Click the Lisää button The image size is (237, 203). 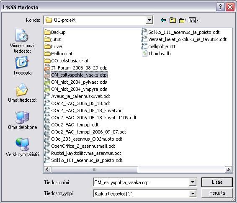pos(217,182)
